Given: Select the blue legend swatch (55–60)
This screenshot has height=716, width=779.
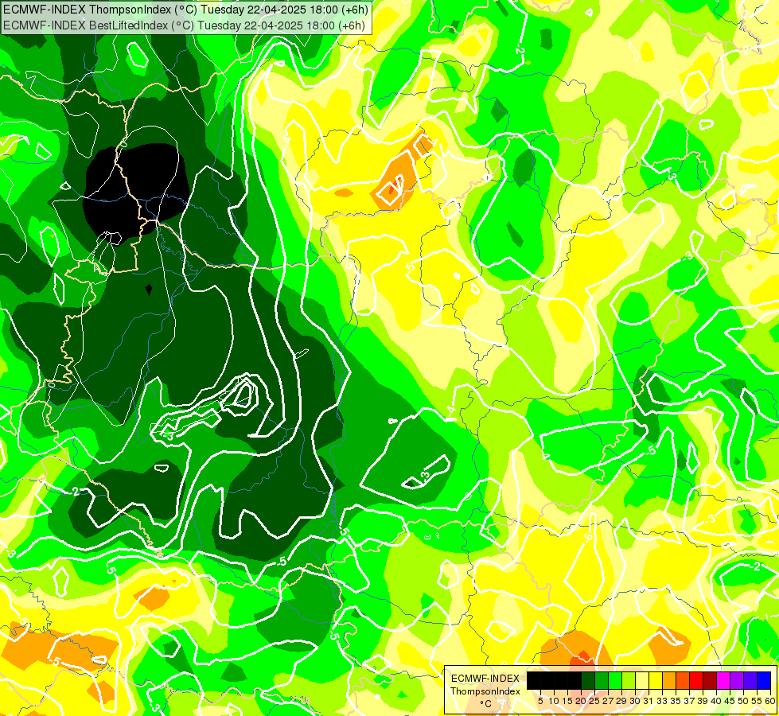Looking at the screenshot, I should [764, 680].
